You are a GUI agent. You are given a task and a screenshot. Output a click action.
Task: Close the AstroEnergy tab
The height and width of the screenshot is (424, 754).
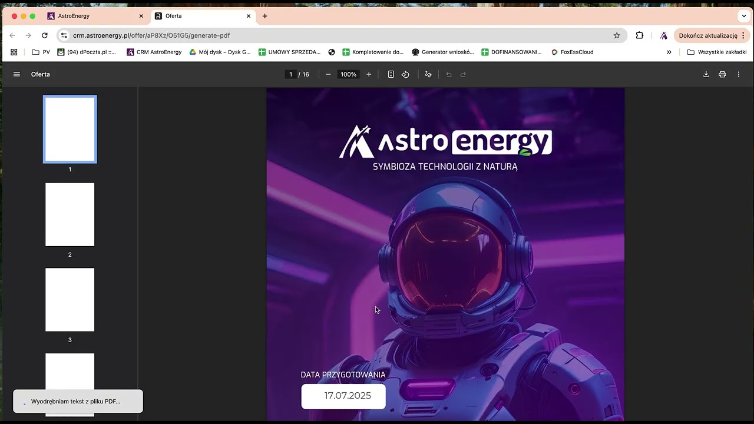[x=141, y=16]
